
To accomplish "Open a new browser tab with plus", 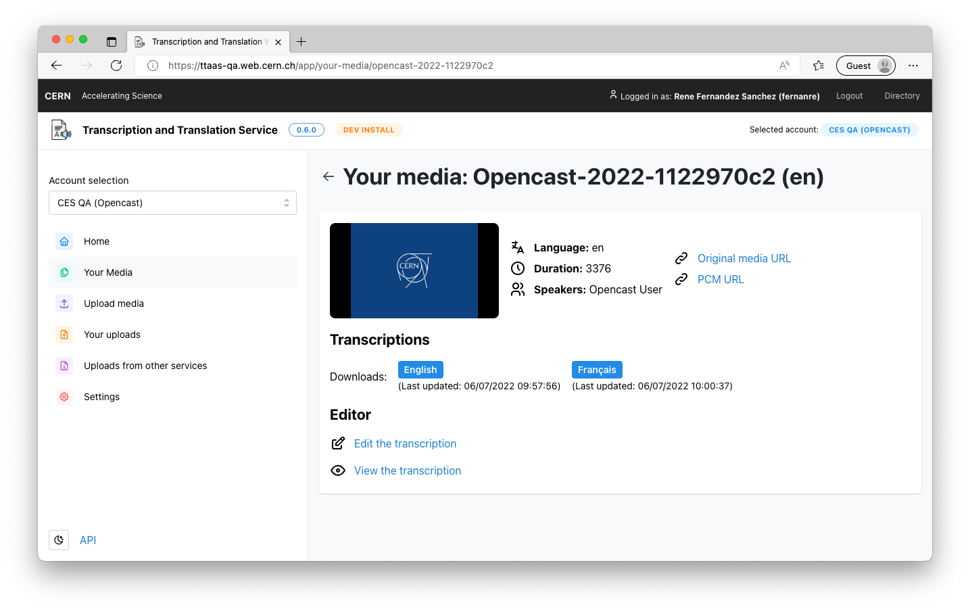I will pyautogui.click(x=301, y=42).
